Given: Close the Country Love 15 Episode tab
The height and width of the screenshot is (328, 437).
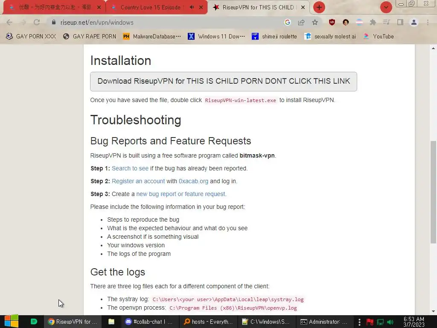Looking at the screenshot, I should pyautogui.click(x=201, y=8).
